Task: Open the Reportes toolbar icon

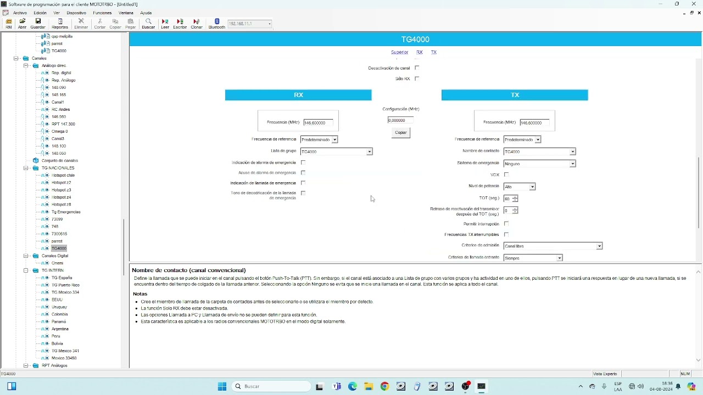Action: coord(60,24)
